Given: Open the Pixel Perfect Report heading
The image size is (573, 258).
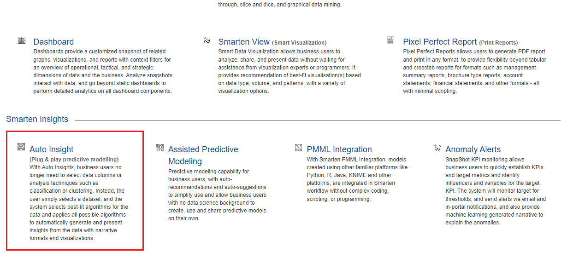Looking at the screenshot, I should coord(440,42).
